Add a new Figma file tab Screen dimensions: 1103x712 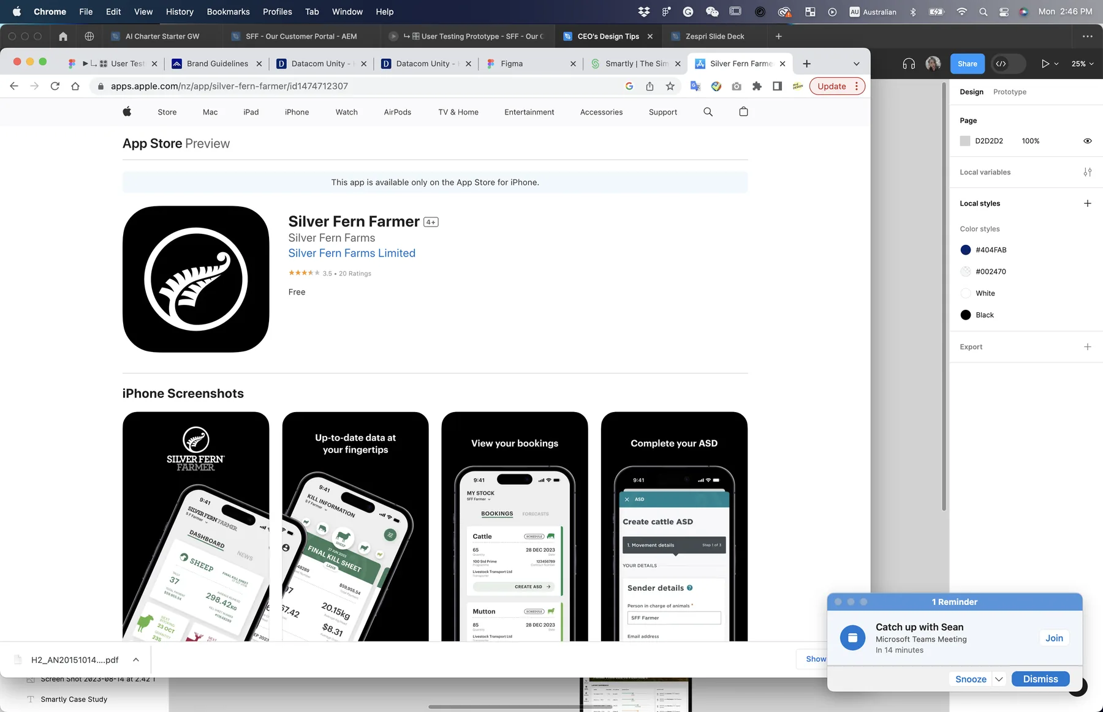778,36
